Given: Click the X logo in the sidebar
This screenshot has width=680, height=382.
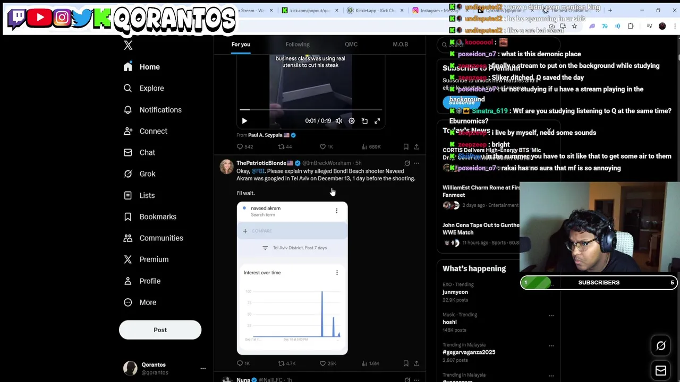Looking at the screenshot, I should point(128,46).
